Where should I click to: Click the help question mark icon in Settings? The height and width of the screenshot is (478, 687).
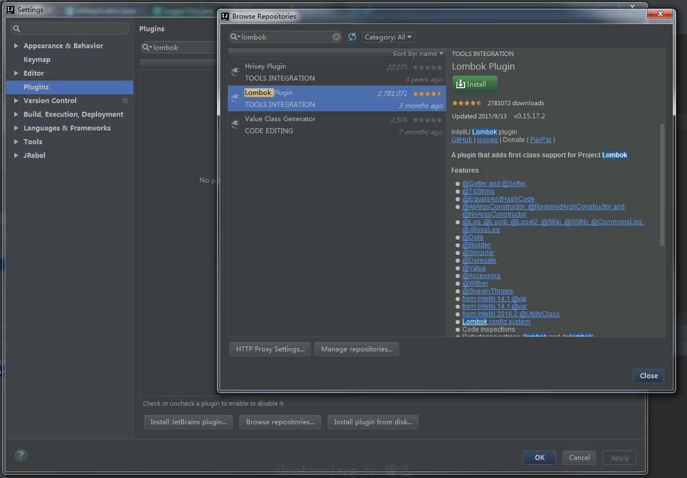[21, 455]
